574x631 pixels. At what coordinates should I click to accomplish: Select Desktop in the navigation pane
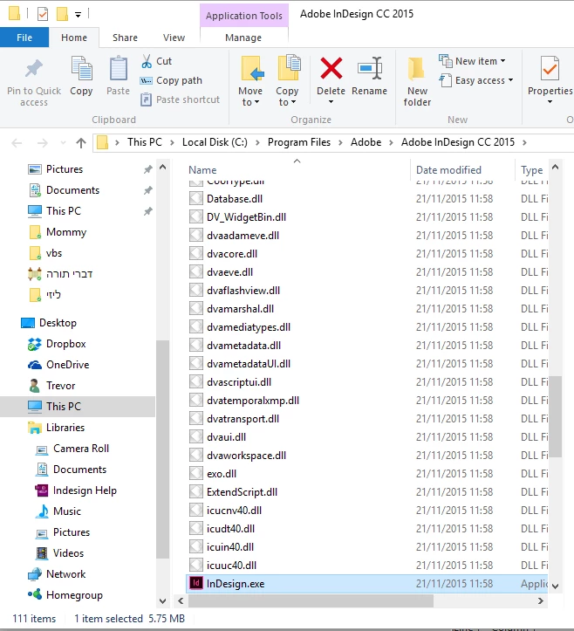48,323
